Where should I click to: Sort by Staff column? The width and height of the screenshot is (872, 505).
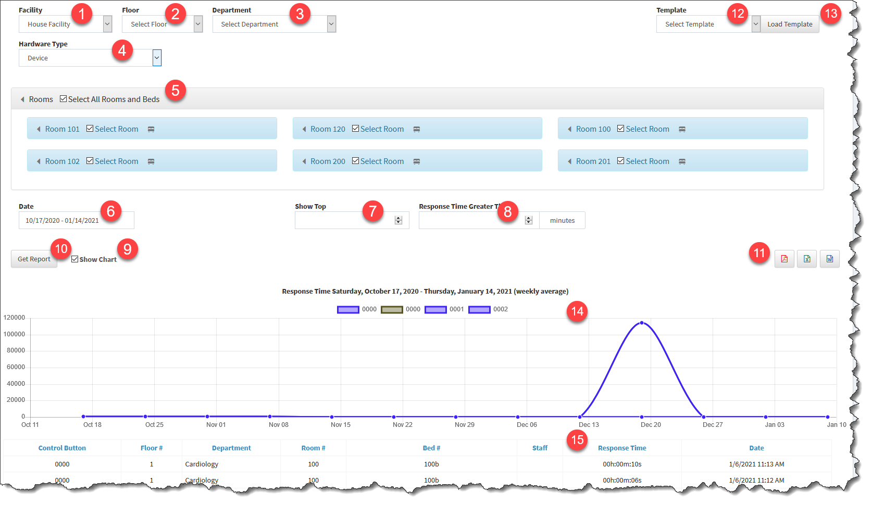click(540, 448)
